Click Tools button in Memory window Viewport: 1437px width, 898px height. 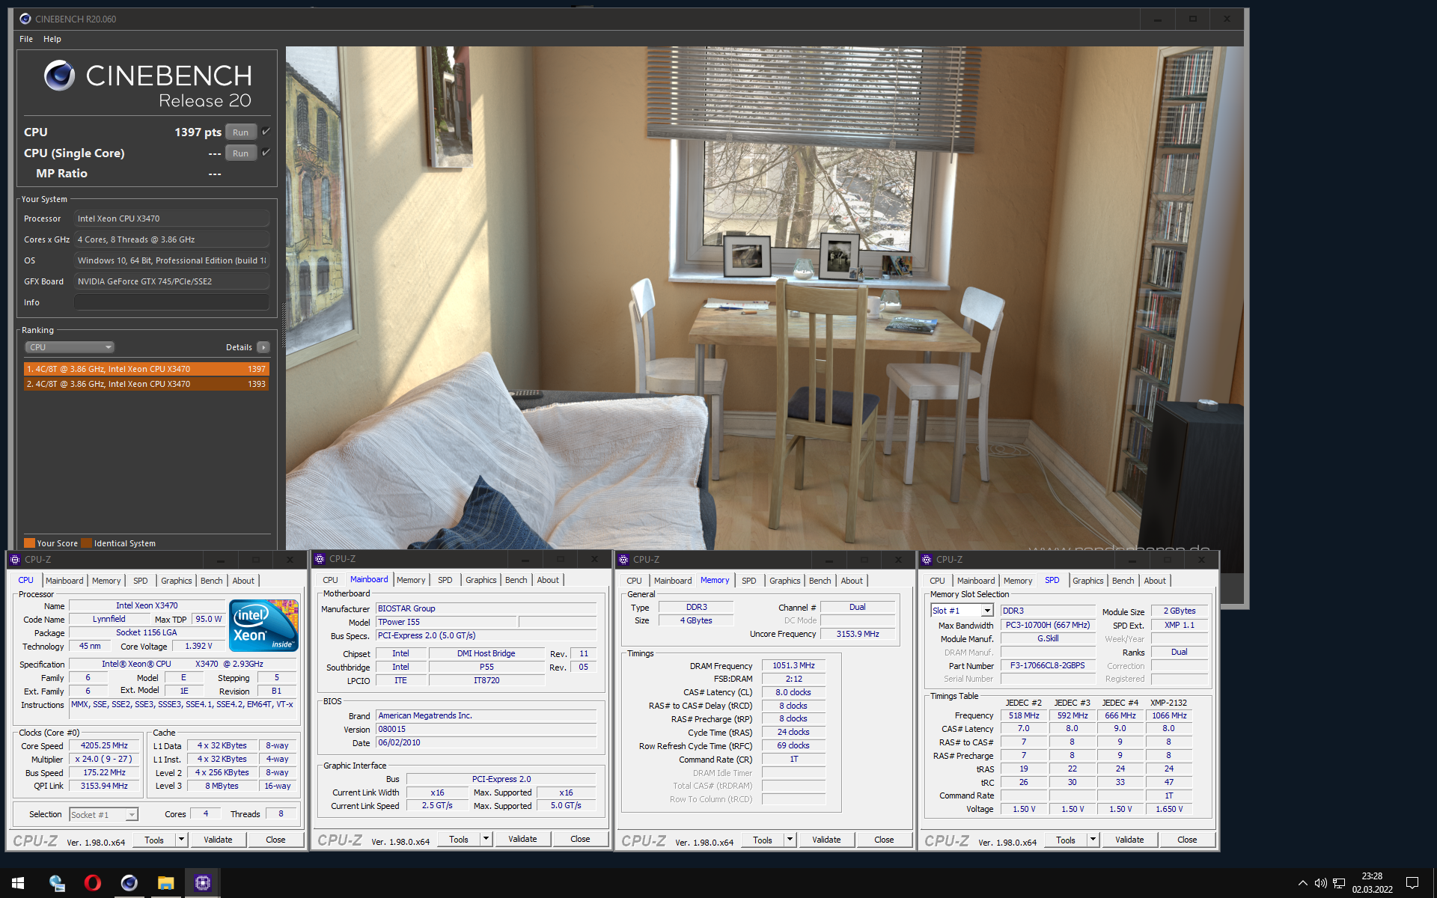click(x=763, y=840)
